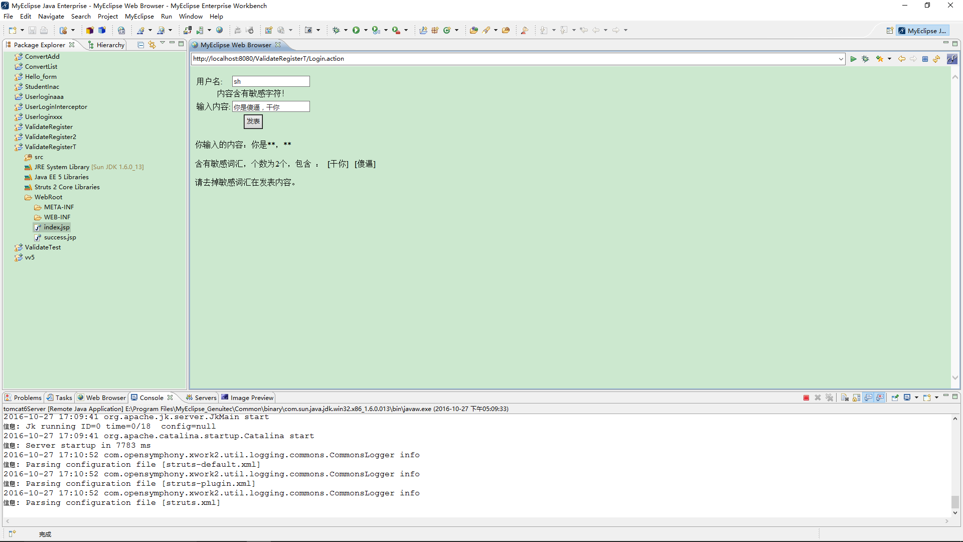Click the 发表 submit button

253,121
